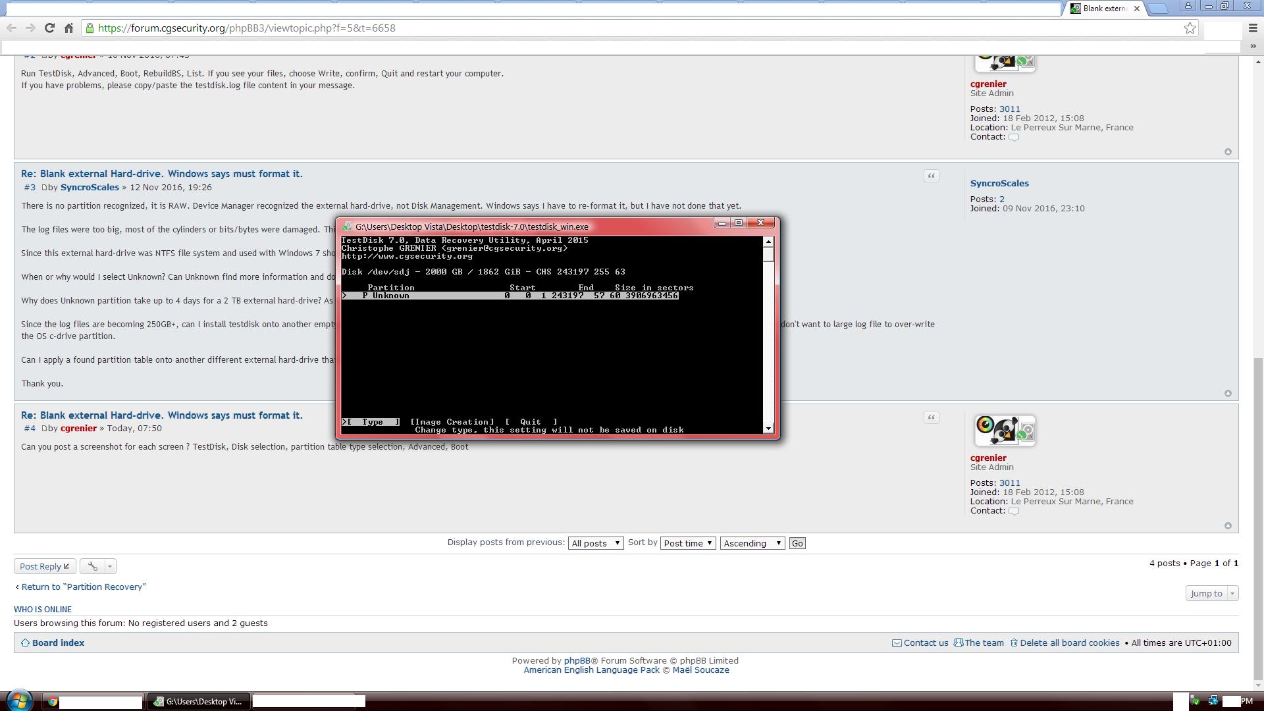
Task: Select All posts display filter dropdown
Action: tap(596, 543)
